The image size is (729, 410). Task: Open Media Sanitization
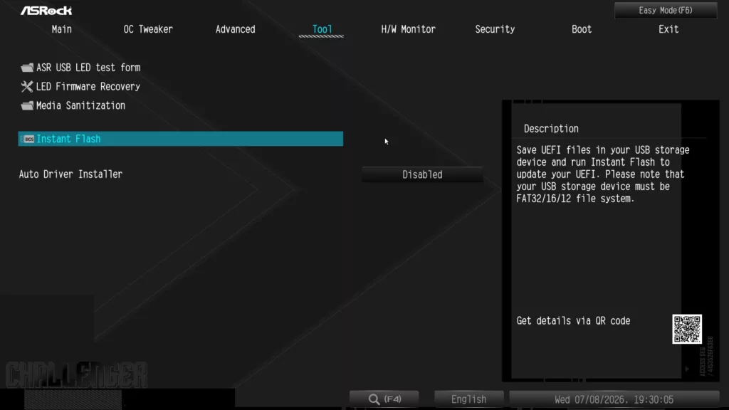click(x=80, y=105)
